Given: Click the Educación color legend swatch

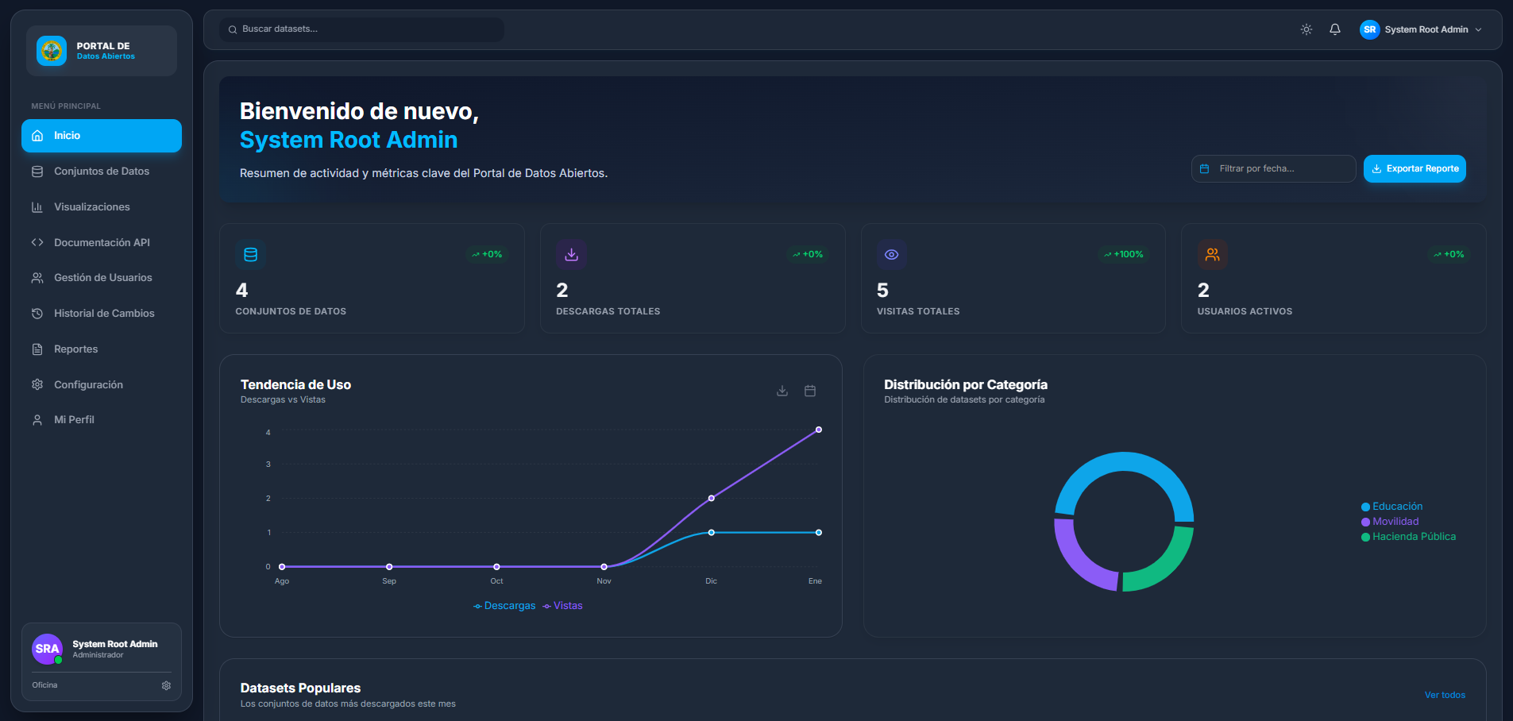Looking at the screenshot, I should pyautogui.click(x=1366, y=507).
